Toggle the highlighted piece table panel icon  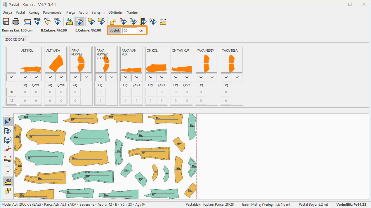[79, 21]
